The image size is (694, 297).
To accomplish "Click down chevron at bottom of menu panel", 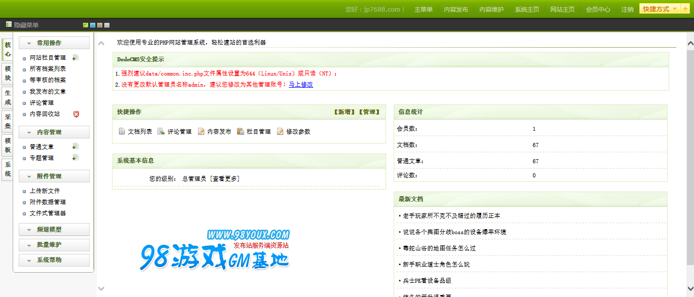I will point(101,288).
